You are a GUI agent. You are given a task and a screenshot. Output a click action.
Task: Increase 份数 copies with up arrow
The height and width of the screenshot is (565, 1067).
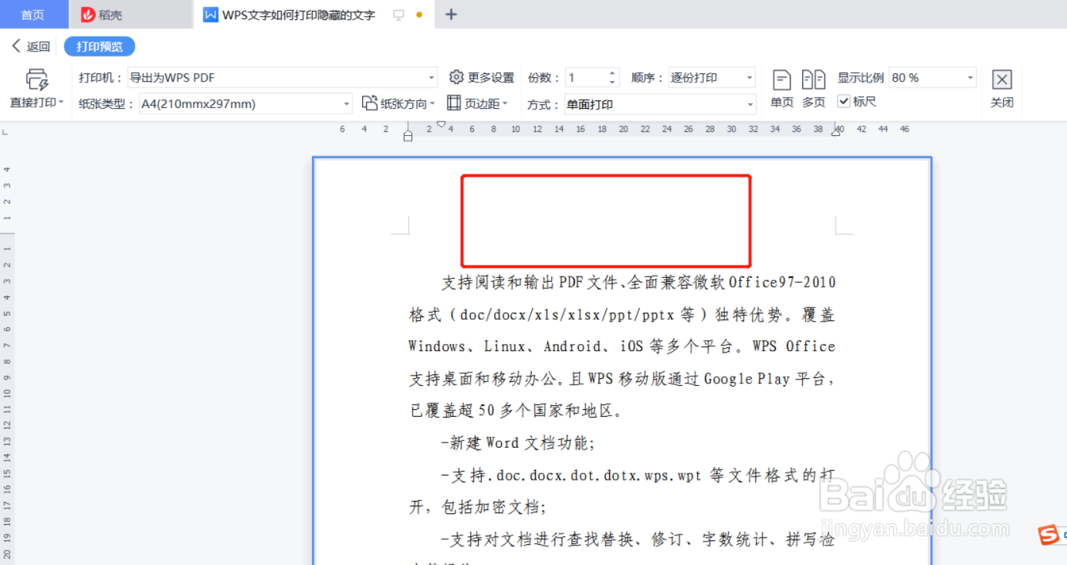tap(613, 74)
